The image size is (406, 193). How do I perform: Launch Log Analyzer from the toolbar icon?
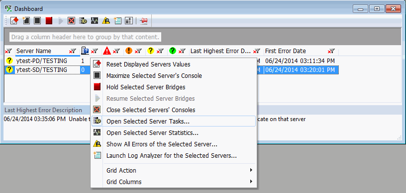tap(117, 21)
